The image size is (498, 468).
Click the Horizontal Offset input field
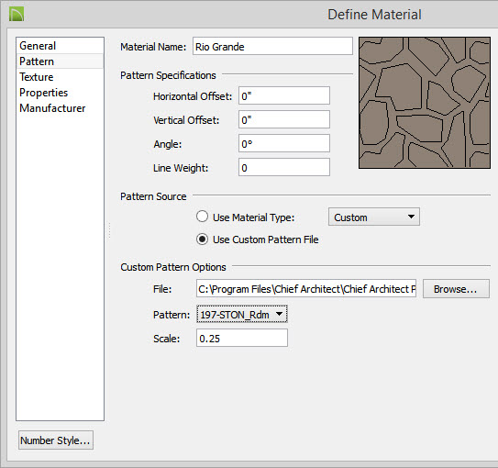[284, 95]
